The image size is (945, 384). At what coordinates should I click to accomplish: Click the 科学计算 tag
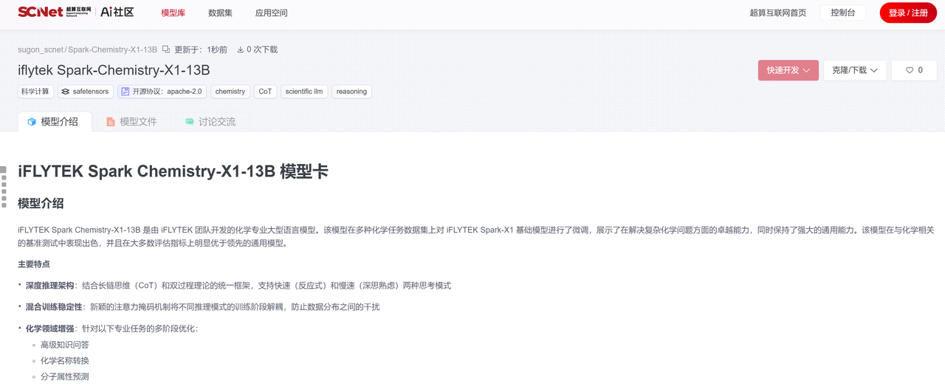[35, 92]
